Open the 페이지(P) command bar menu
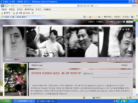Screen dimensions: 138x103 108,17
